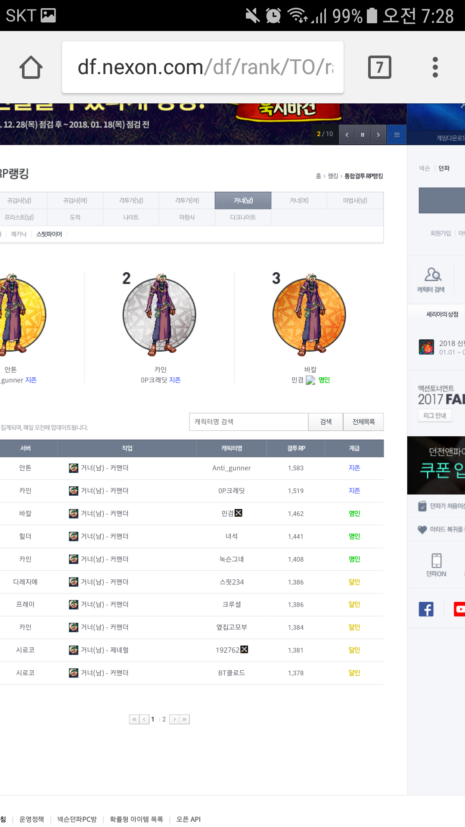This screenshot has height=827, width=465.
Task: Go to page 2 of rankings
Action: [x=164, y=719]
